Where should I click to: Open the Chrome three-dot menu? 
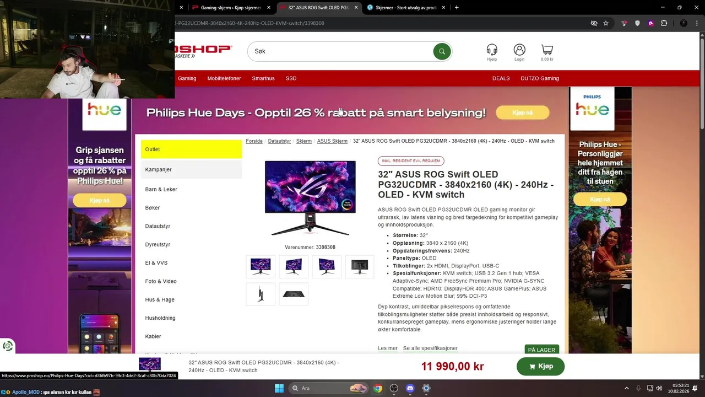(696, 23)
